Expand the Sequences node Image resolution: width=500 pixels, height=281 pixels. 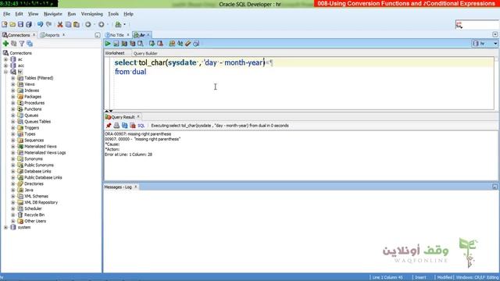coord(12,140)
